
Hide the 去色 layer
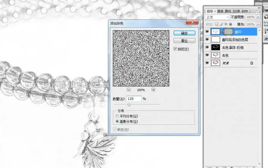click(x=207, y=55)
